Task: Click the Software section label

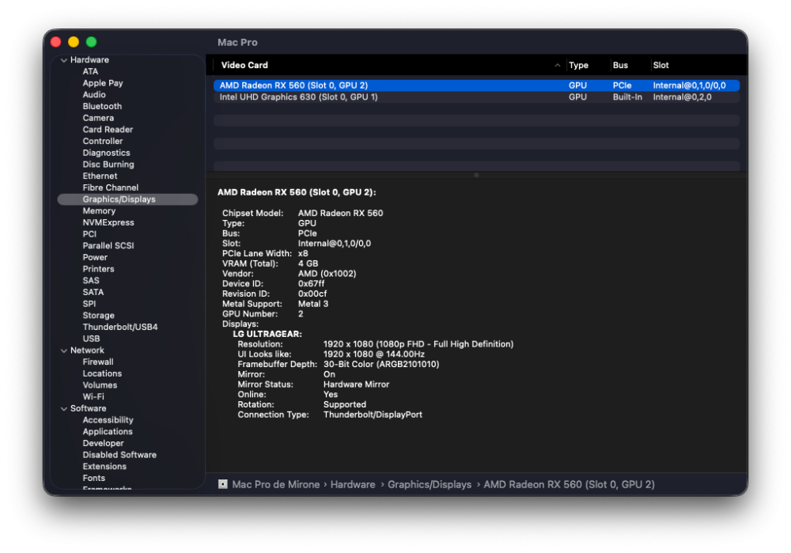Action: pos(89,409)
